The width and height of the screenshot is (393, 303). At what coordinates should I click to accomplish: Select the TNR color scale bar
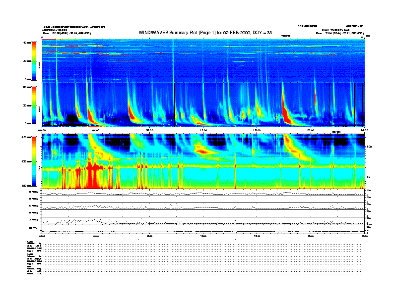(34, 161)
